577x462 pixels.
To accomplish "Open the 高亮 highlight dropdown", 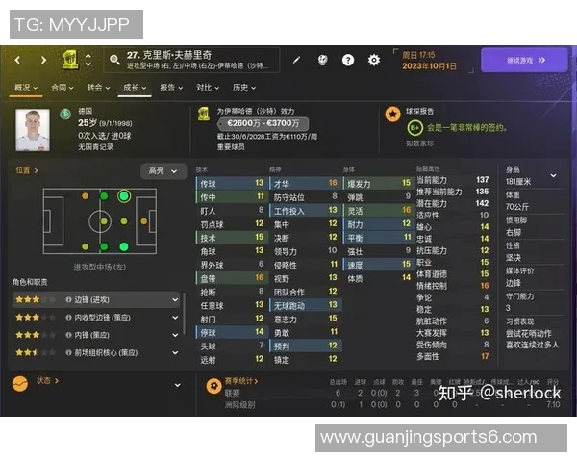I will 163,171.
